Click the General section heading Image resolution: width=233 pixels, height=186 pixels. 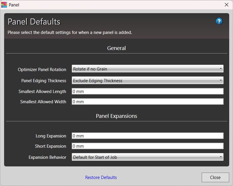117,48
